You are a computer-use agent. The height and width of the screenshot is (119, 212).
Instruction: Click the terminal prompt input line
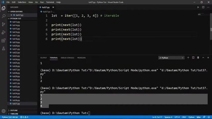[65, 113]
